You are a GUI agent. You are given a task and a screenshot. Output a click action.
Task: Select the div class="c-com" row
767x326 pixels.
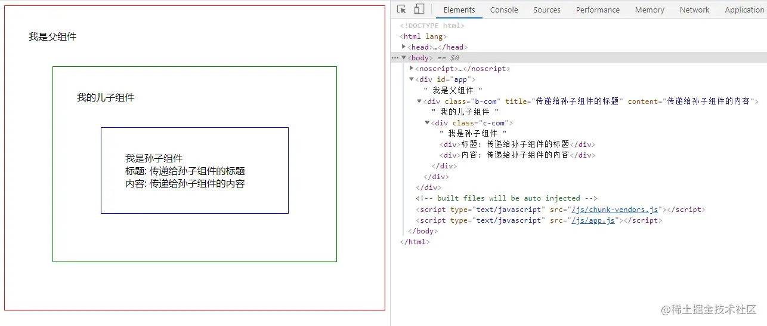tap(472, 123)
